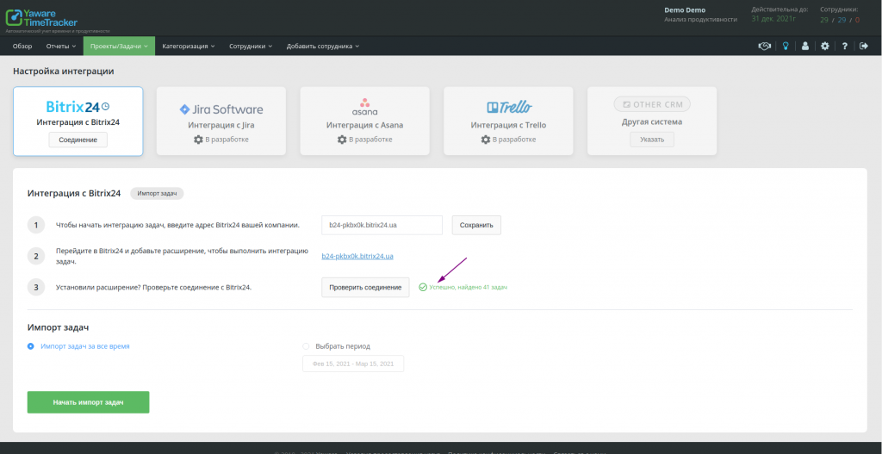882x454 pixels.
Task: Expand the Категоризация dropdown menu
Action: point(189,47)
